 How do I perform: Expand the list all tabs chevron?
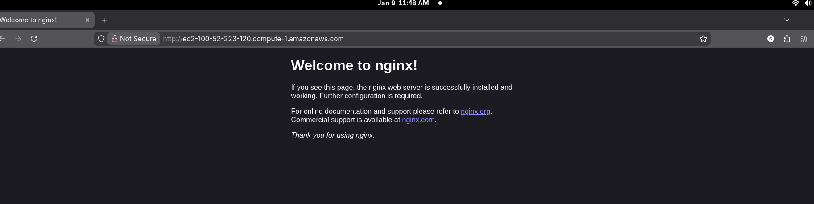click(787, 20)
